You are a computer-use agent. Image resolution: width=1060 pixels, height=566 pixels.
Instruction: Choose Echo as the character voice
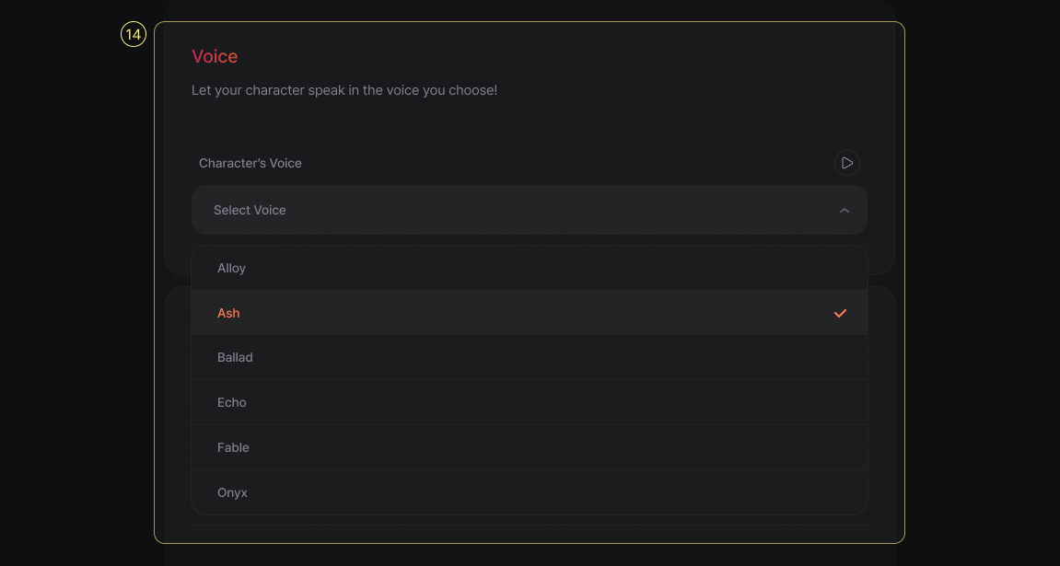tap(232, 402)
